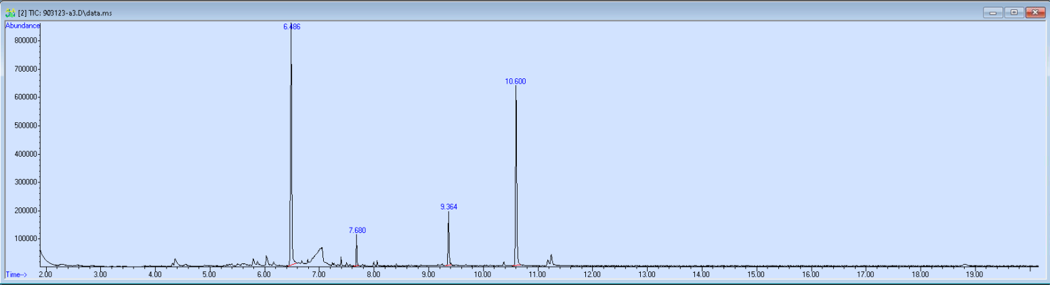Image resolution: width=1050 pixels, height=285 pixels.
Task: Click the 5.00 time axis label
Action: tap(209, 275)
